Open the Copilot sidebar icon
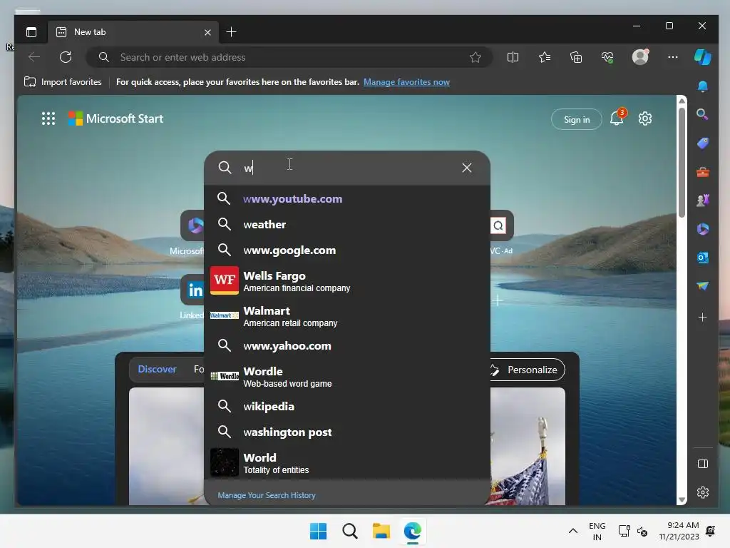Viewport: 730px width, 548px height. pos(702,57)
